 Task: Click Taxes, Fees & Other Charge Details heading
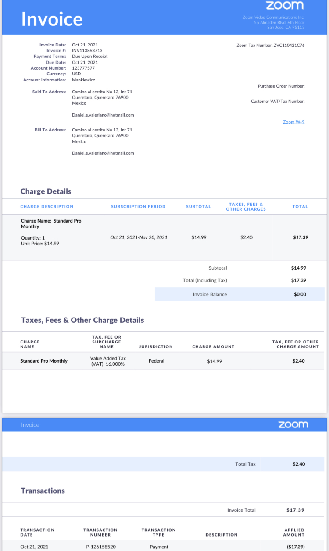coord(82,320)
